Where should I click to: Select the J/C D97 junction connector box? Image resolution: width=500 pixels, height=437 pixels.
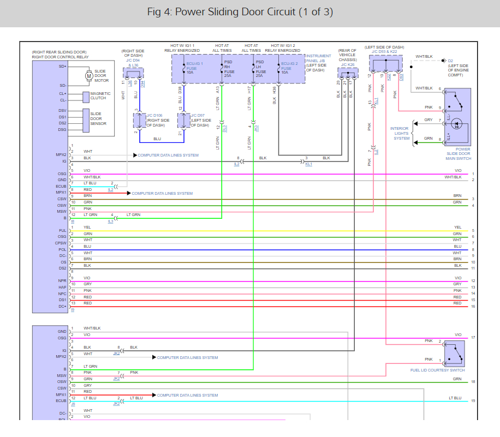click(x=183, y=121)
